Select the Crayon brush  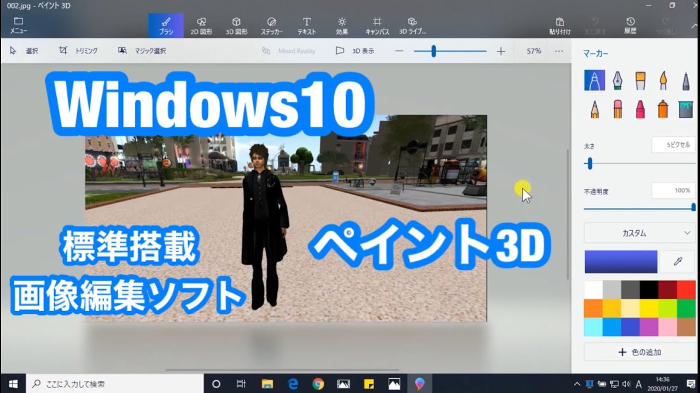click(640, 109)
